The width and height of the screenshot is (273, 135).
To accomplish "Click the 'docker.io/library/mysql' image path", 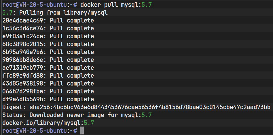I will click(42, 123).
